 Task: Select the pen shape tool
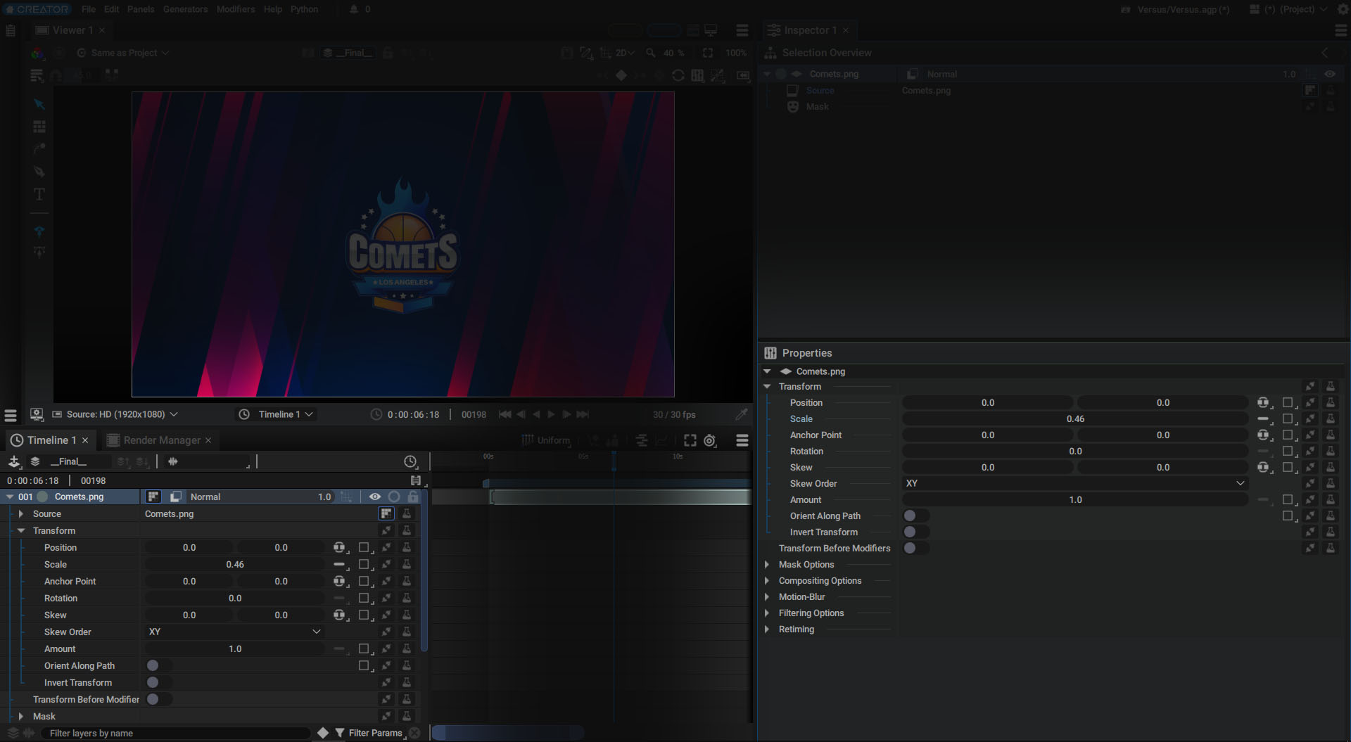point(39,172)
